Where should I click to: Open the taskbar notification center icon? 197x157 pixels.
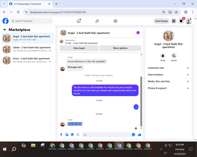click(x=191, y=149)
